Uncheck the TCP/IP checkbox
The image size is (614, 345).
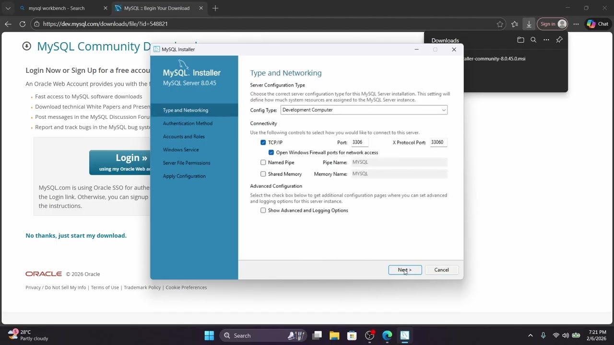[x=263, y=142]
